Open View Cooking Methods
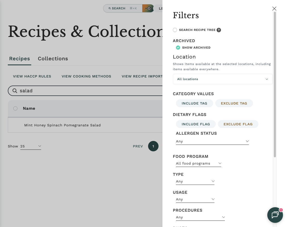 [x=86, y=76]
